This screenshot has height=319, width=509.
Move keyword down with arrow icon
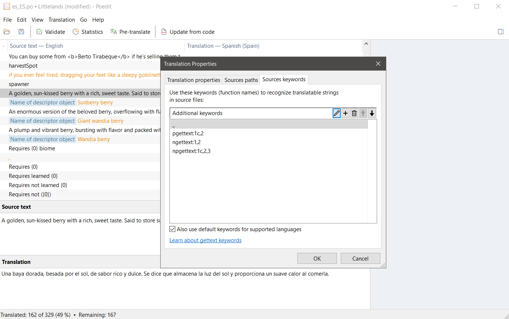(x=372, y=113)
